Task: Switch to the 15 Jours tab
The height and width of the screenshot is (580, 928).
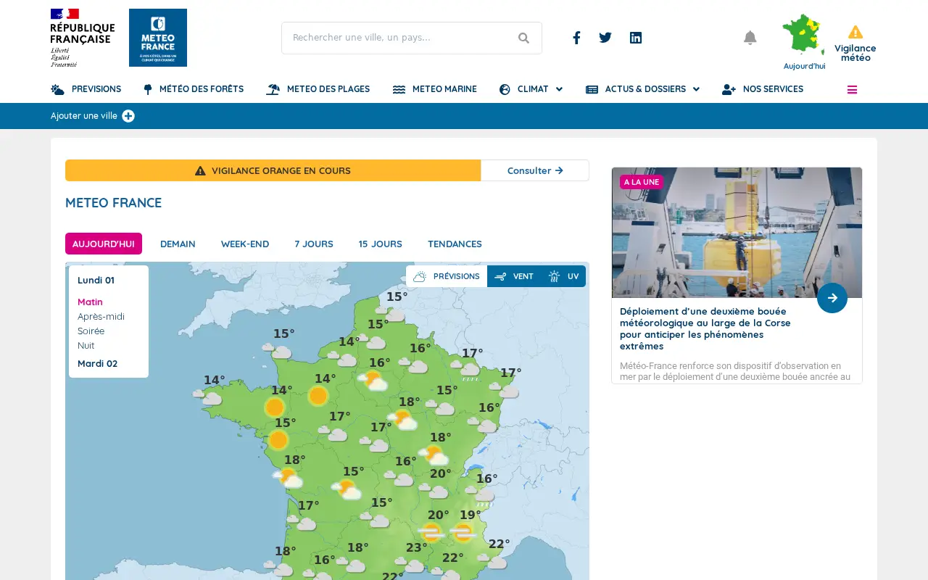Action: click(x=380, y=244)
